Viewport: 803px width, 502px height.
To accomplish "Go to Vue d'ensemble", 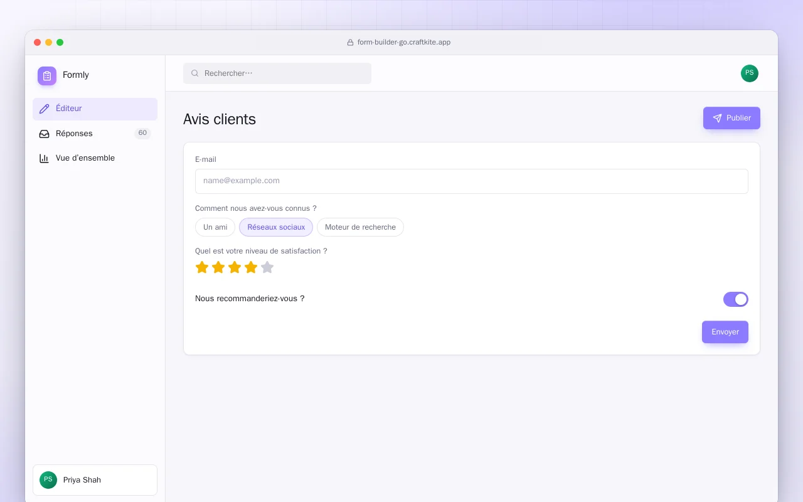I will coord(95,158).
